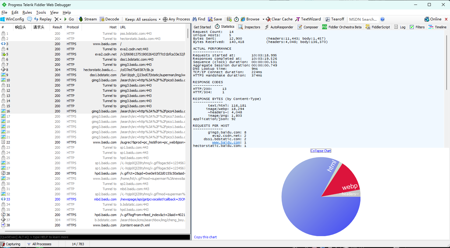Sort sessions by Result column header

click(57, 27)
